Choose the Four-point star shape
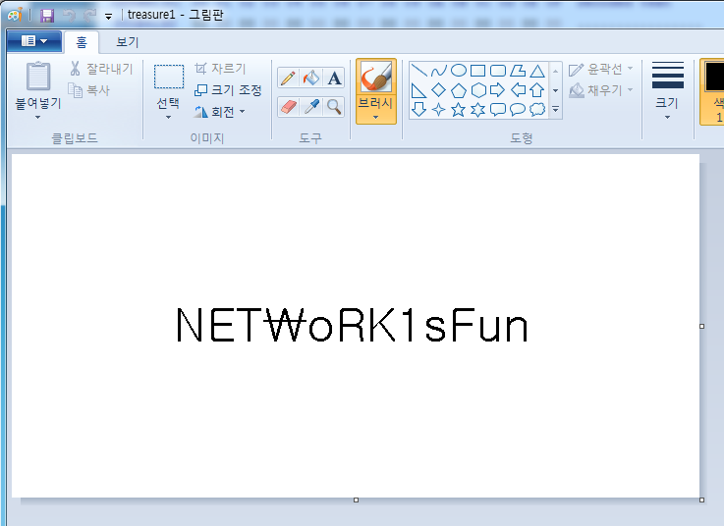Viewport: 724px width, 526px height. [439, 110]
